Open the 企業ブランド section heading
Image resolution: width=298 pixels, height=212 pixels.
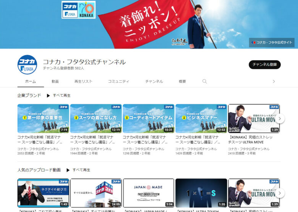29,95
